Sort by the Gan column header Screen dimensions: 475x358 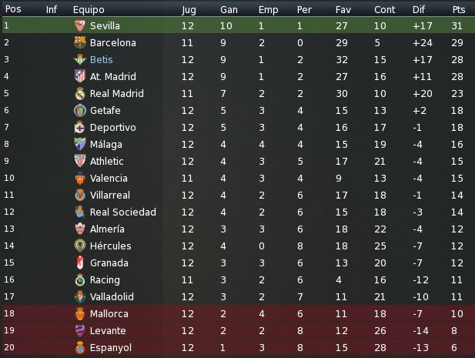229,10
